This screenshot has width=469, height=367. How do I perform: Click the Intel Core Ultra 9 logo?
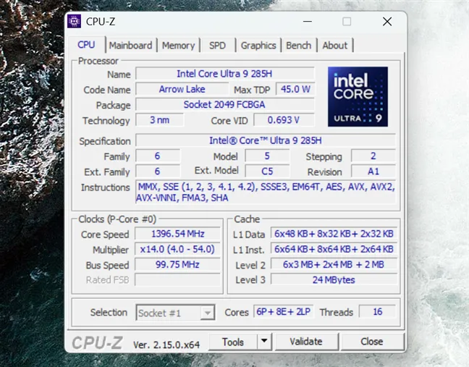[x=358, y=96]
